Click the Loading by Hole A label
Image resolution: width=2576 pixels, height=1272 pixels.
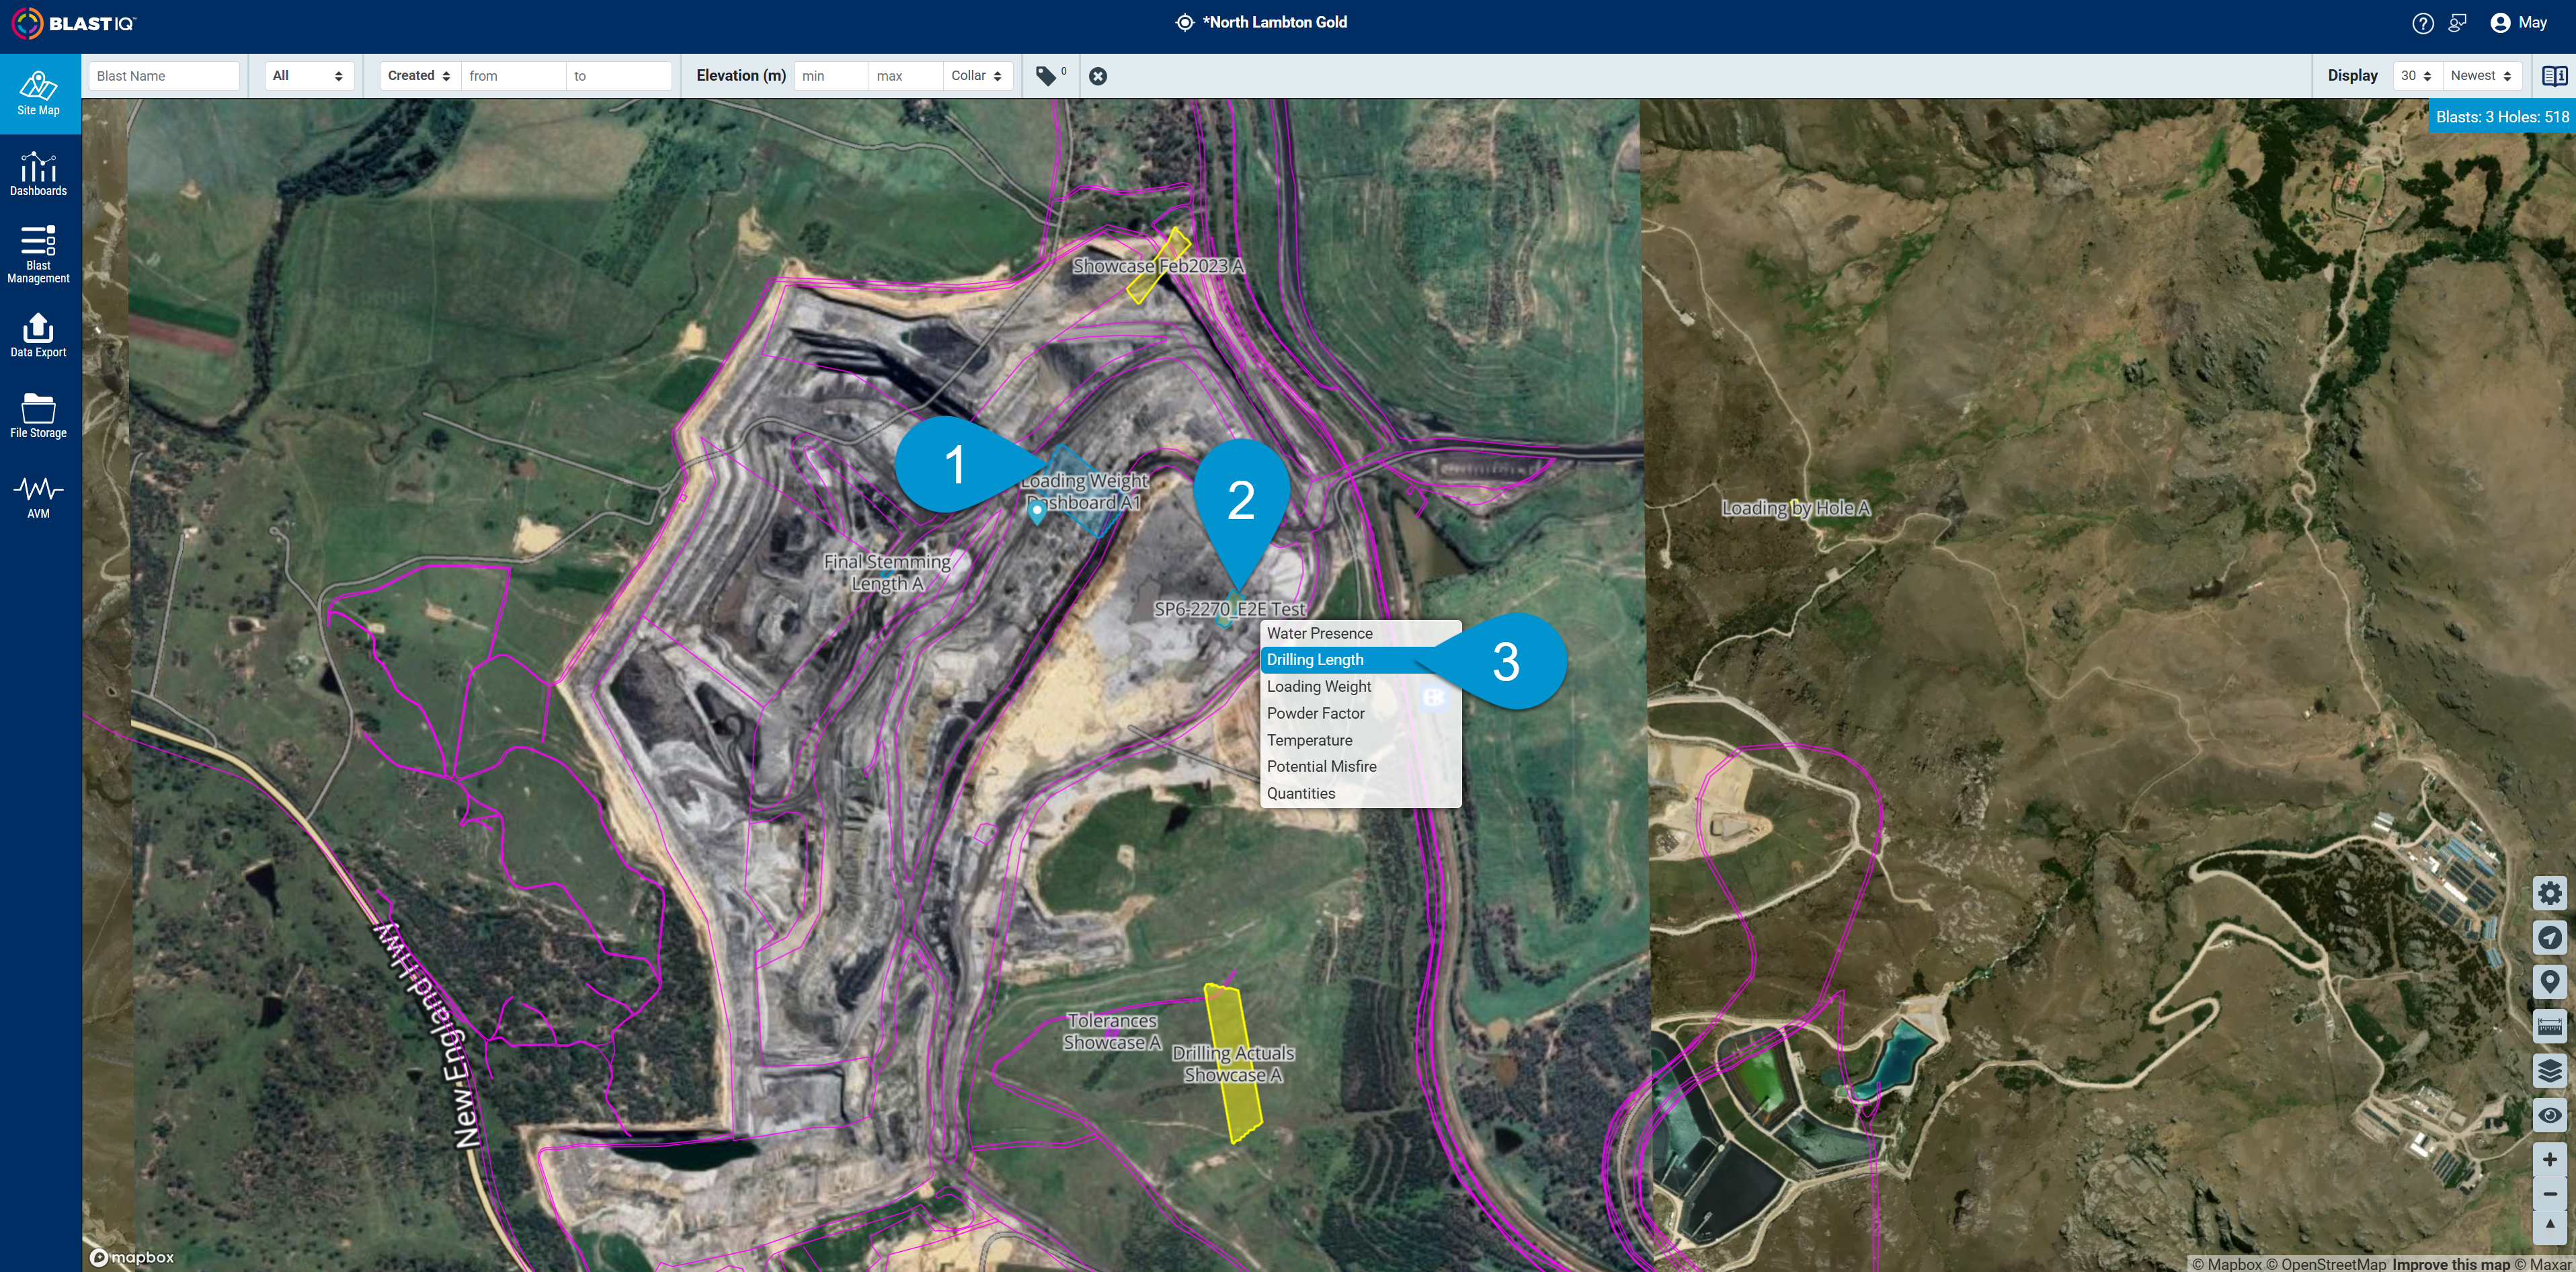coord(1795,508)
